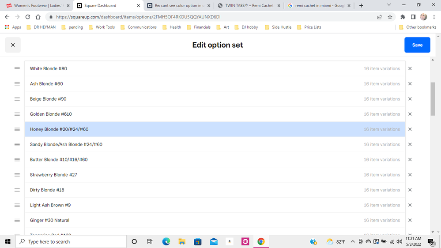441x248 pixels.
Task: Expand the Other bookmarks folder
Action: coord(417,27)
